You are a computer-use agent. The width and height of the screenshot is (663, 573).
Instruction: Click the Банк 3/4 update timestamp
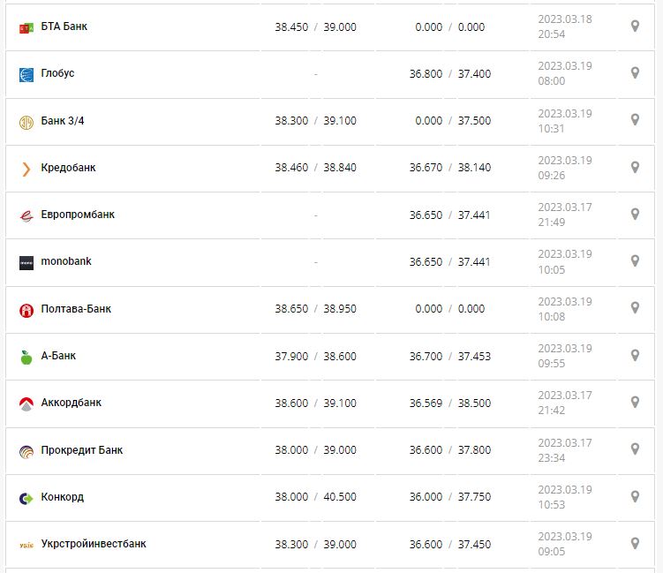coord(564,121)
